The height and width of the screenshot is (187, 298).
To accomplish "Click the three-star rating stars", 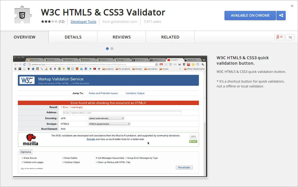I will 49,22.
